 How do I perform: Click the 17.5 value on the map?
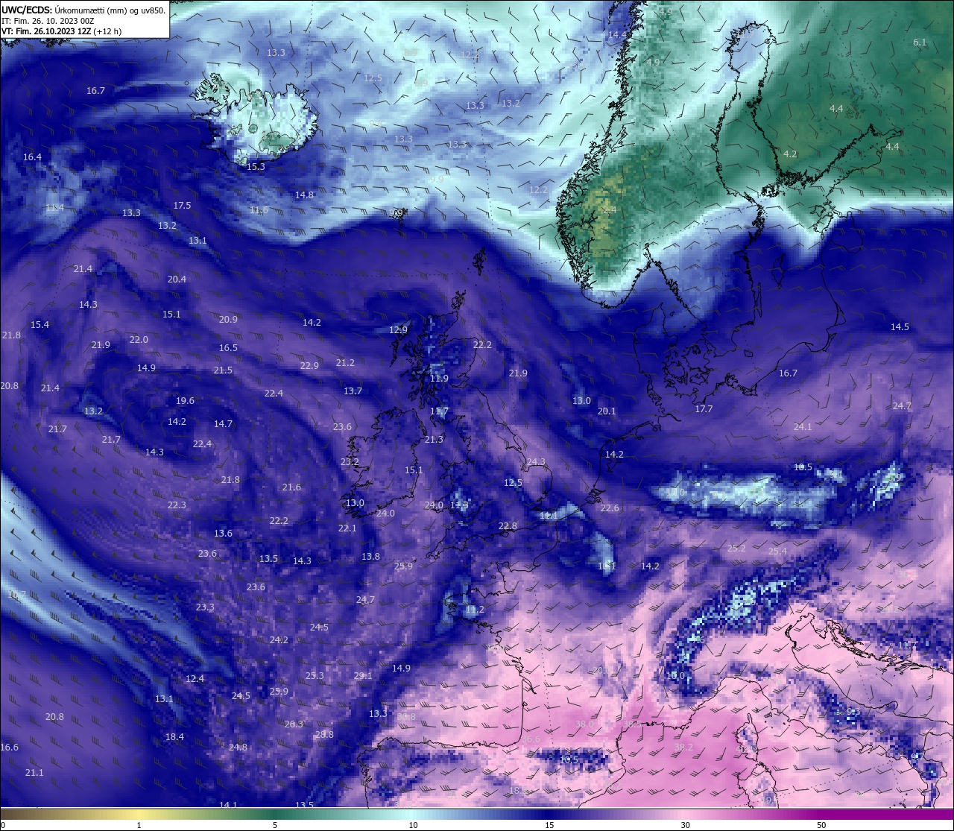coord(182,206)
